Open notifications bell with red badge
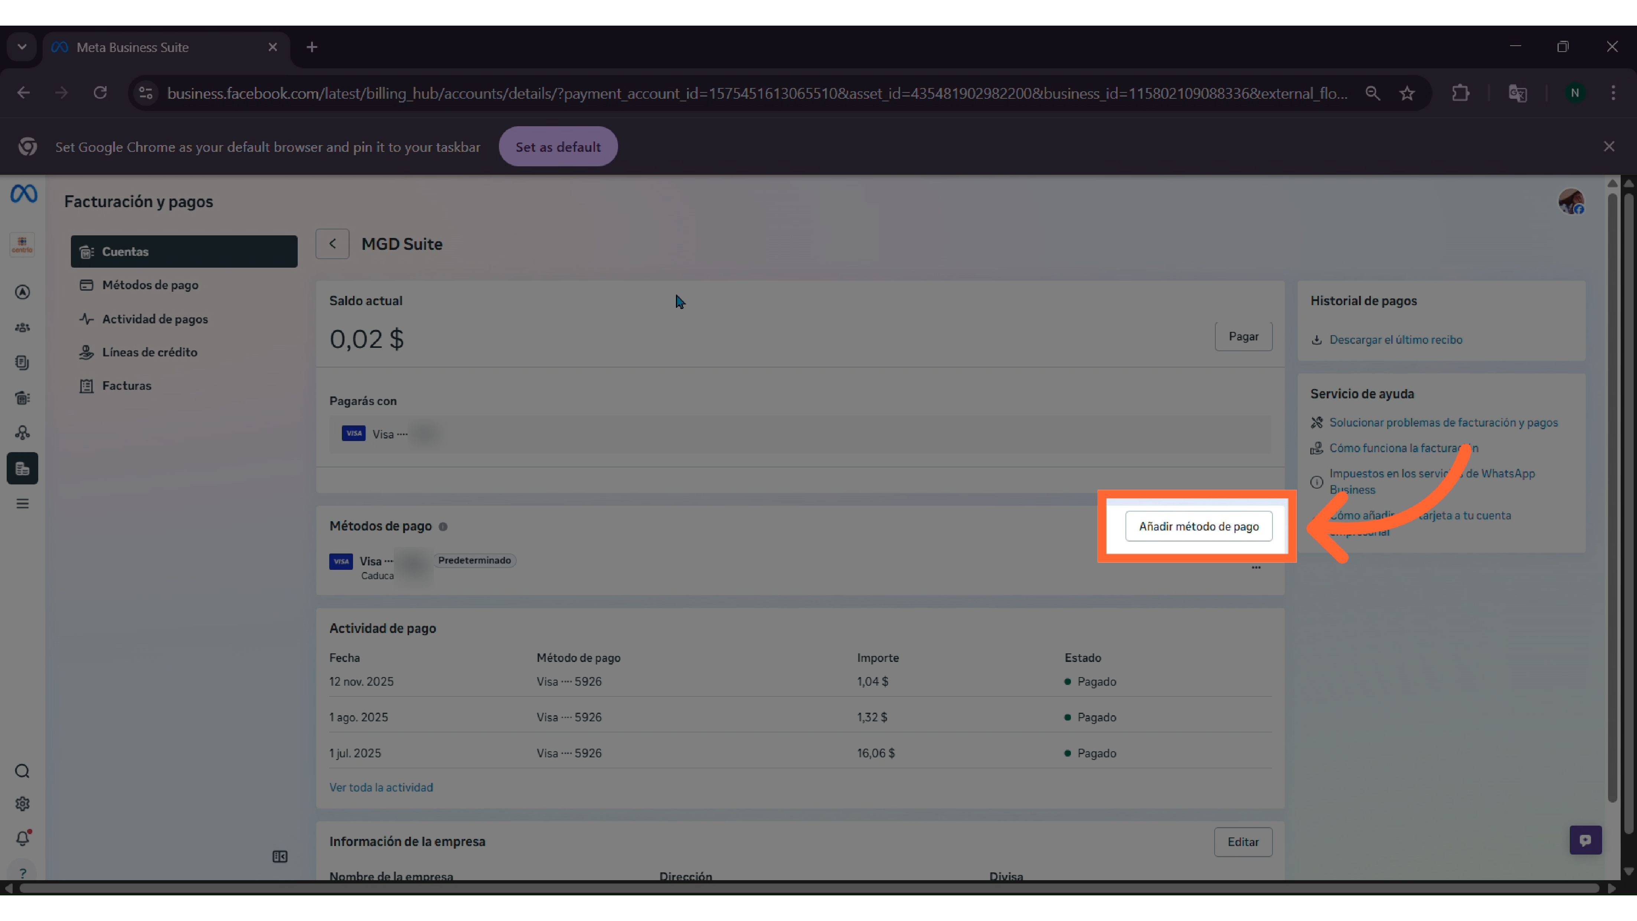Image resolution: width=1637 pixels, height=921 pixels. click(22, 838)
